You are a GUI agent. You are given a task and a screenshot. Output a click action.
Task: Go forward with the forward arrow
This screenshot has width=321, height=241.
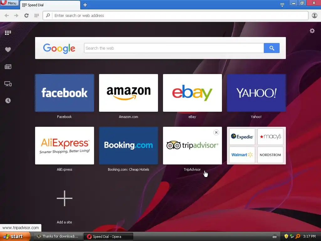click(x=16, y=16)
